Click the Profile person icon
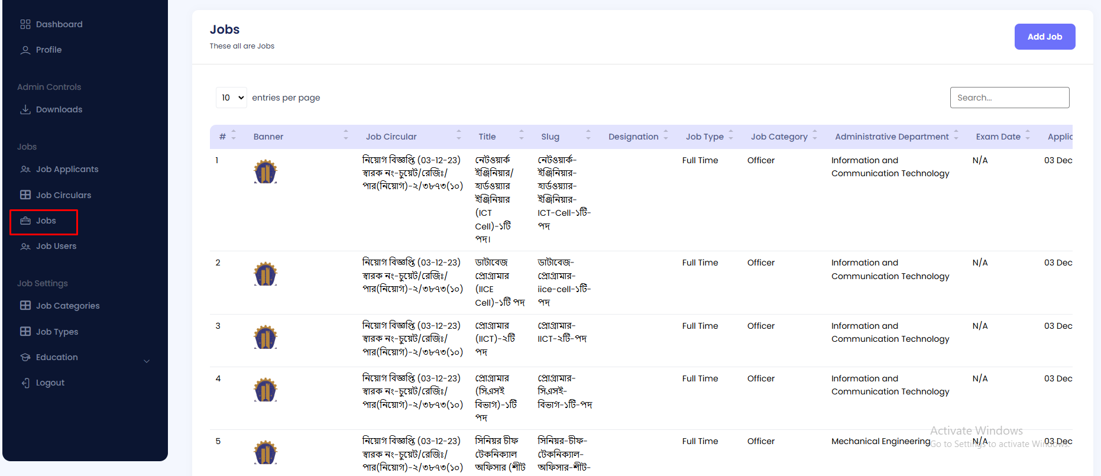Image resolution: width=1101 pixels, height=476 pixels. tap(25, 50)
